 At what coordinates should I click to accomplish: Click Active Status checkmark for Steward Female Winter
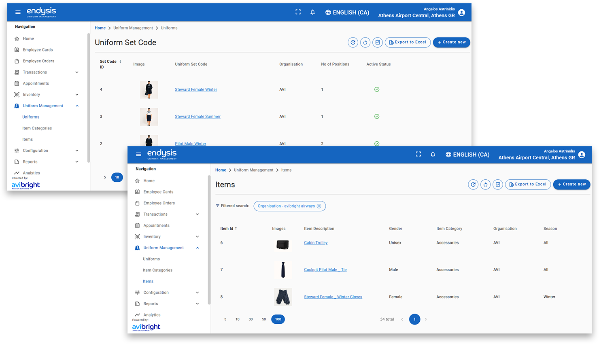377,89
